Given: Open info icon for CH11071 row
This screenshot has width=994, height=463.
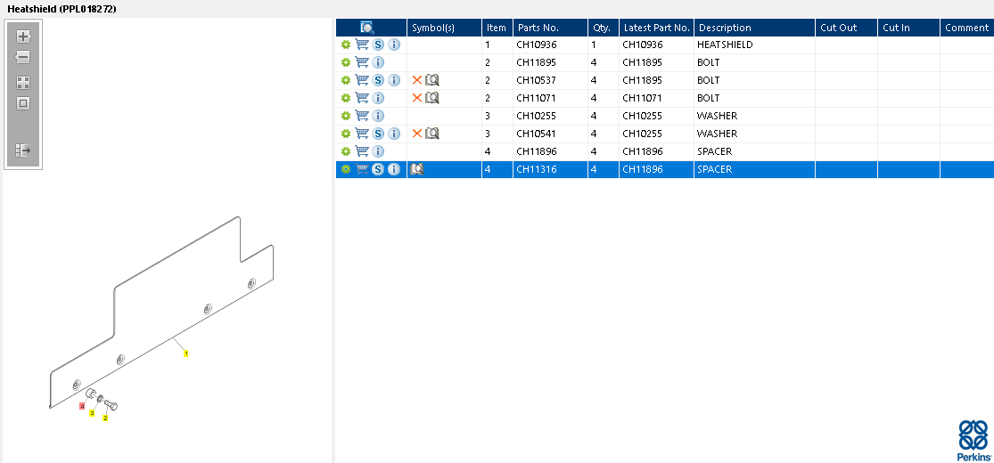Looking at the screenshot, I should 378,98.
